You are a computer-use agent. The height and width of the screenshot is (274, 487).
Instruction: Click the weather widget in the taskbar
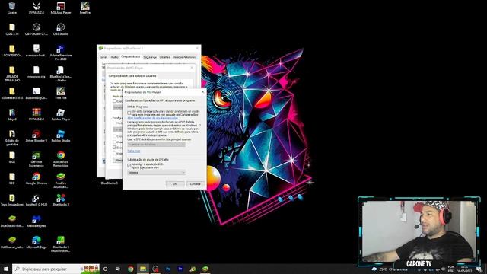390,269
